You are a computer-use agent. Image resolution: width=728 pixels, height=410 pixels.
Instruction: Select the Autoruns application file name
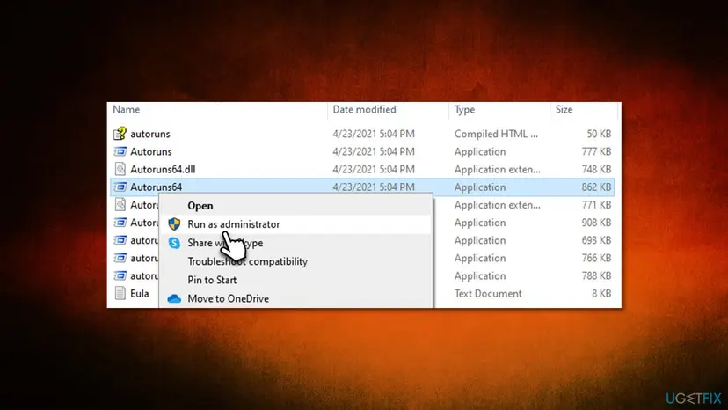pyautogui.click(x=151, y=151)
